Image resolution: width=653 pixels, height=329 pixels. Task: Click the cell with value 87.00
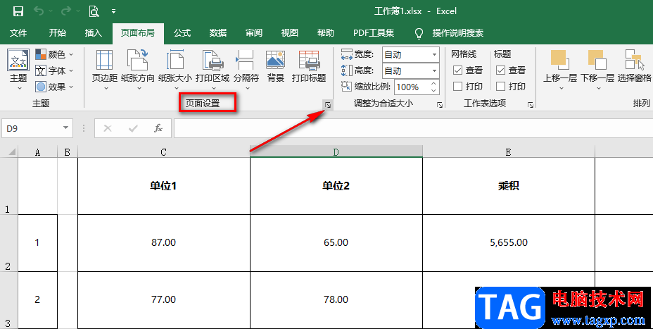pyautogui.click(x=164, y=242)
